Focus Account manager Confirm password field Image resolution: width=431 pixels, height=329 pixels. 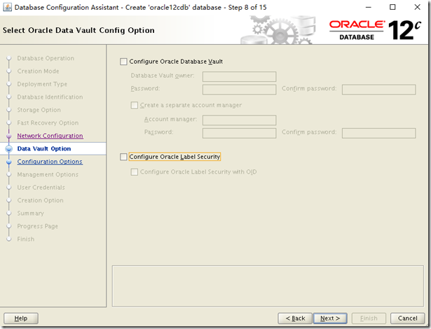(378, 133)
